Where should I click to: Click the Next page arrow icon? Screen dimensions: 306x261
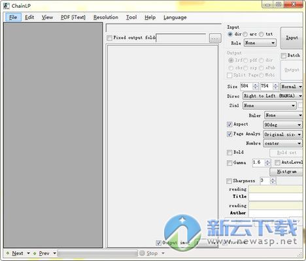click(8, 253)
